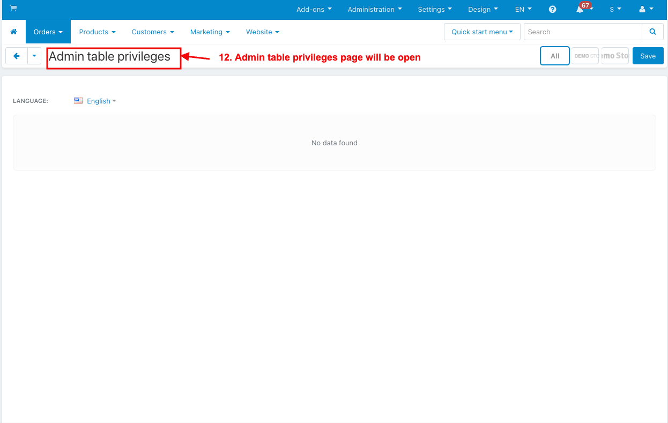Open the Orders menu tab
The image size is (668, 423).
(48, 32)
